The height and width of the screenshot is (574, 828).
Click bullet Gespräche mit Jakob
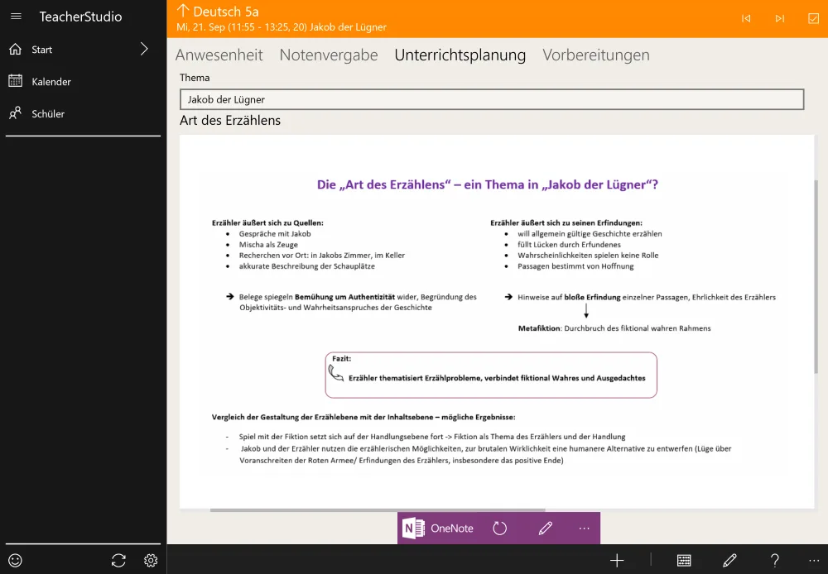275,234
